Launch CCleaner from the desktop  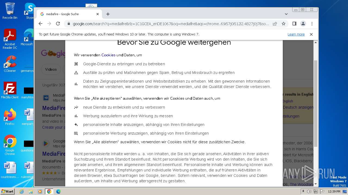coord(10,64)
